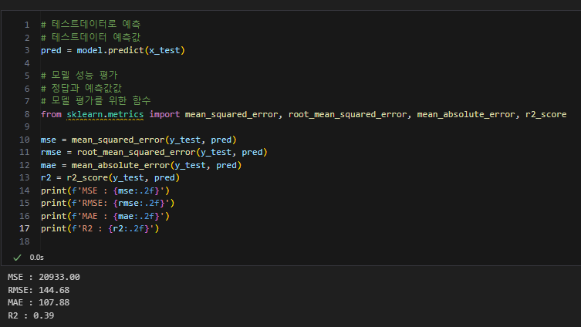Click the comment '# 테스트데이터로 예측'
581x327 pixels.
tap(91, 25)
